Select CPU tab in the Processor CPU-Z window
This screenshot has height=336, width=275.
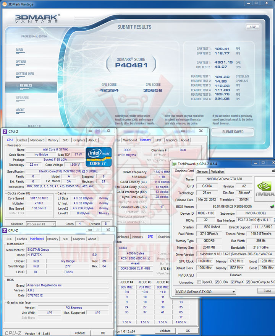click(10, 140)
